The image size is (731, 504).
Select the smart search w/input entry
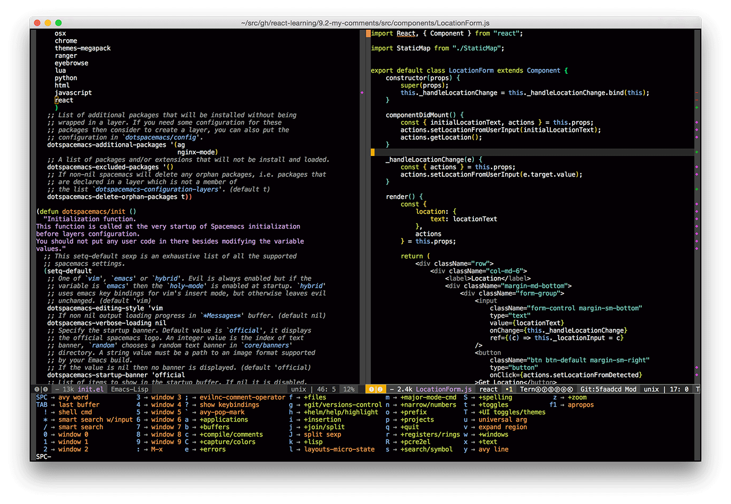[96, 420]
